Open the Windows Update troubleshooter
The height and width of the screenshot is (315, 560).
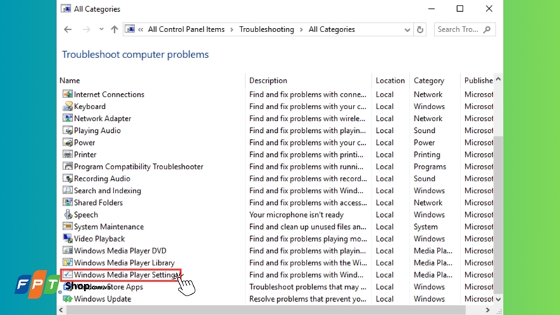pos(102,299)
